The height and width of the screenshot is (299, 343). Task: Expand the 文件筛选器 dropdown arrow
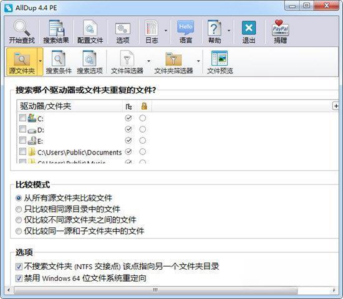(x=149, y=61)
